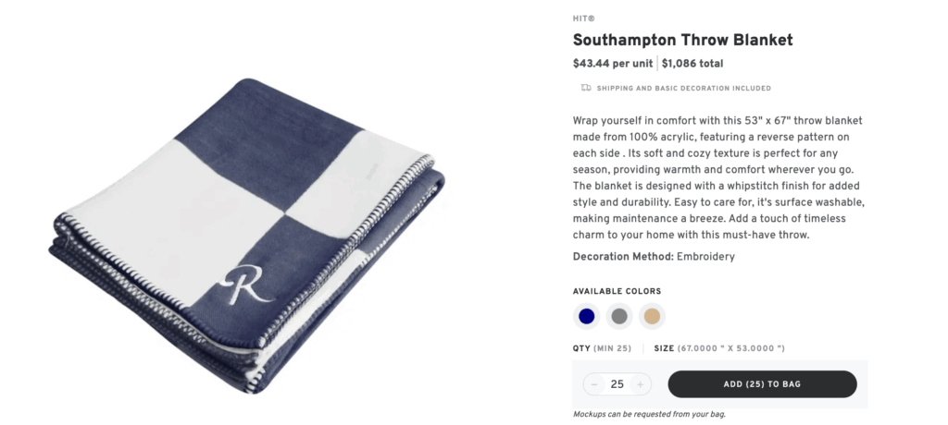The width and height of the screenshot is (948, 425).
Task: Click the Size dimensions label
Action: 719,348
